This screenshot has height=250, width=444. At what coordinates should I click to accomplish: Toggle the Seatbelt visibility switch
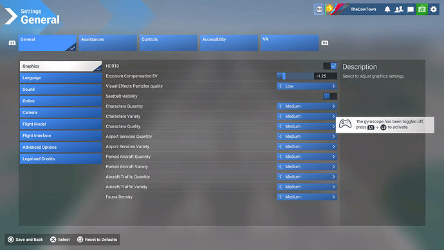[330, 96]
